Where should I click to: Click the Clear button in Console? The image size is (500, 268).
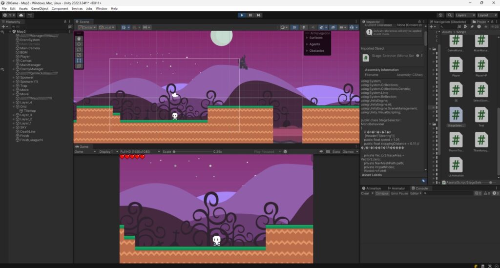(365, 193)
